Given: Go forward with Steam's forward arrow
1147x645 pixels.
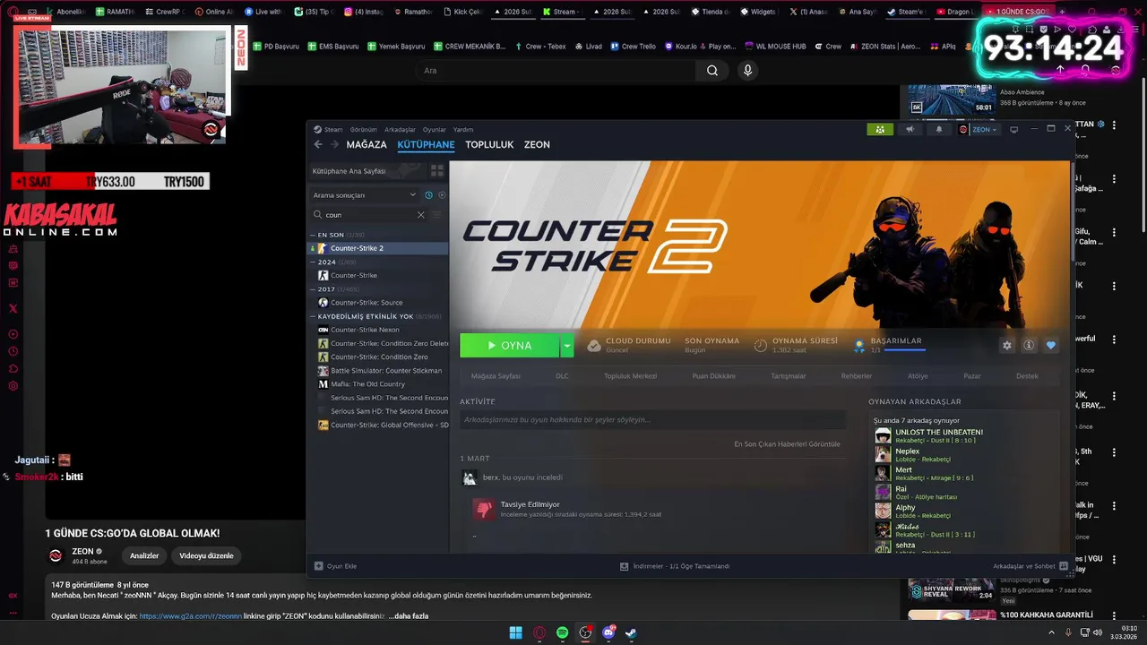Looking at the screenshot, I should pos(334,144).
